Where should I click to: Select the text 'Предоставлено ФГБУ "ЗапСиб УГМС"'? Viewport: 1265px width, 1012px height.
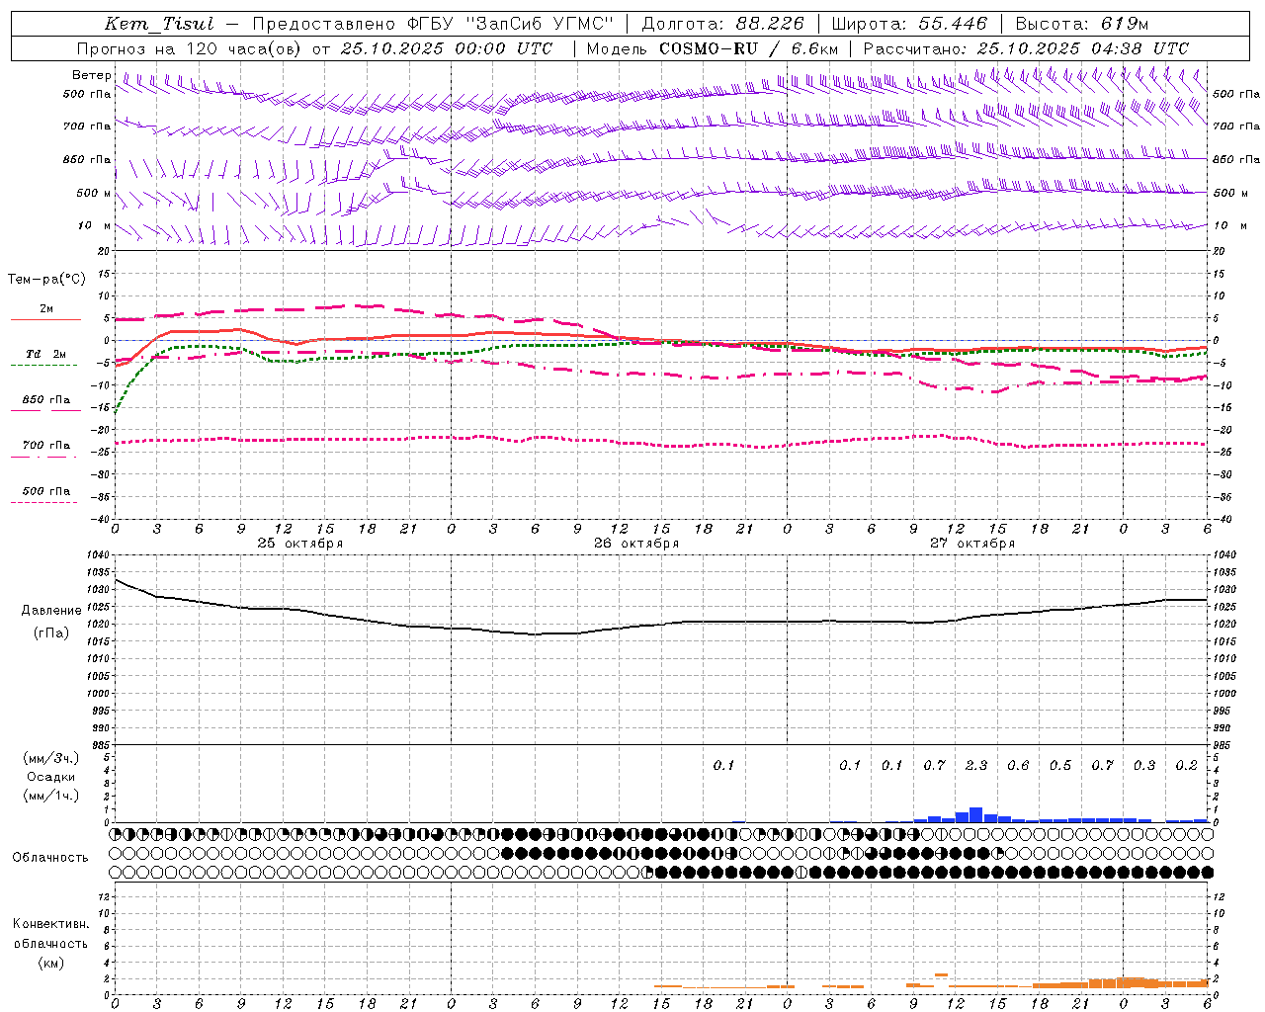[434, 24]
